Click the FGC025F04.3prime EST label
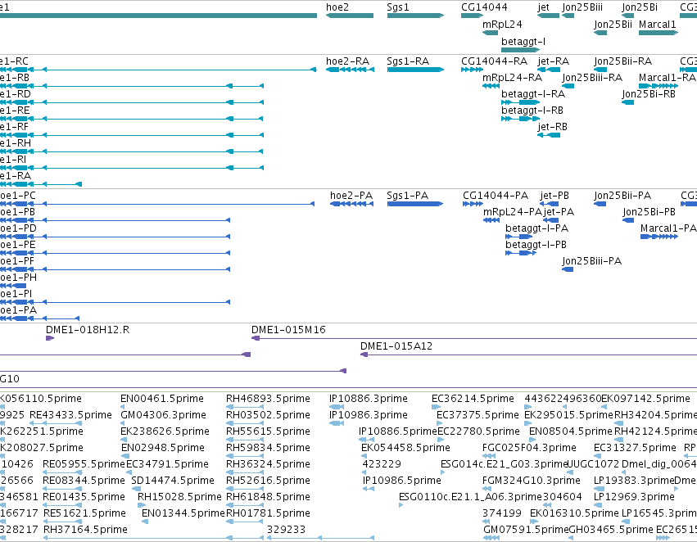Screen dimensions: 697x542 (529, 448)
